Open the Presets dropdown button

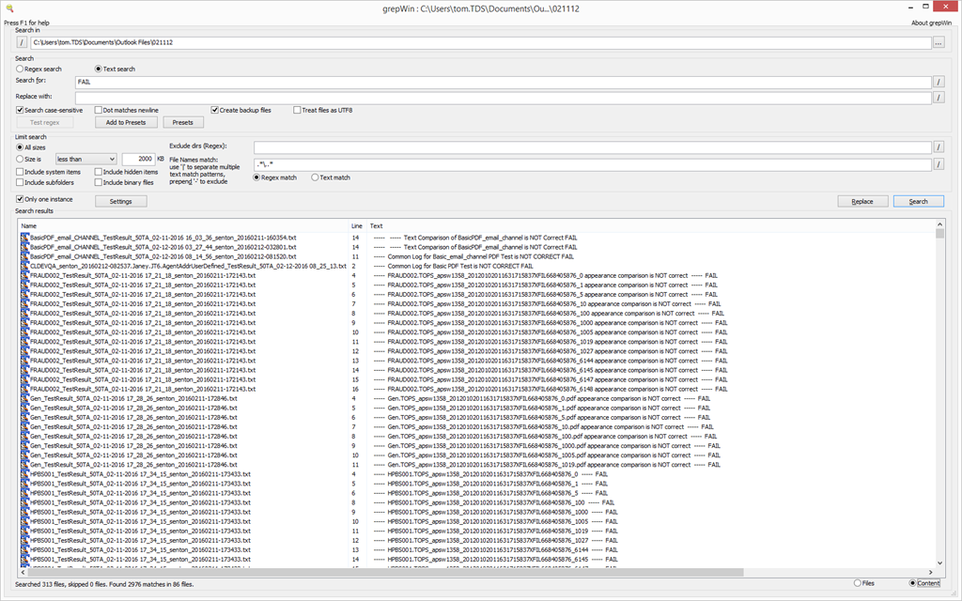(x=183, y=122)
